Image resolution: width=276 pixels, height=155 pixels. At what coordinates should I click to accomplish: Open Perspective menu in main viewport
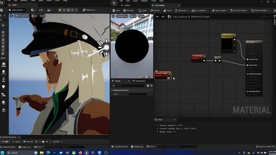[x=22, y=16]
